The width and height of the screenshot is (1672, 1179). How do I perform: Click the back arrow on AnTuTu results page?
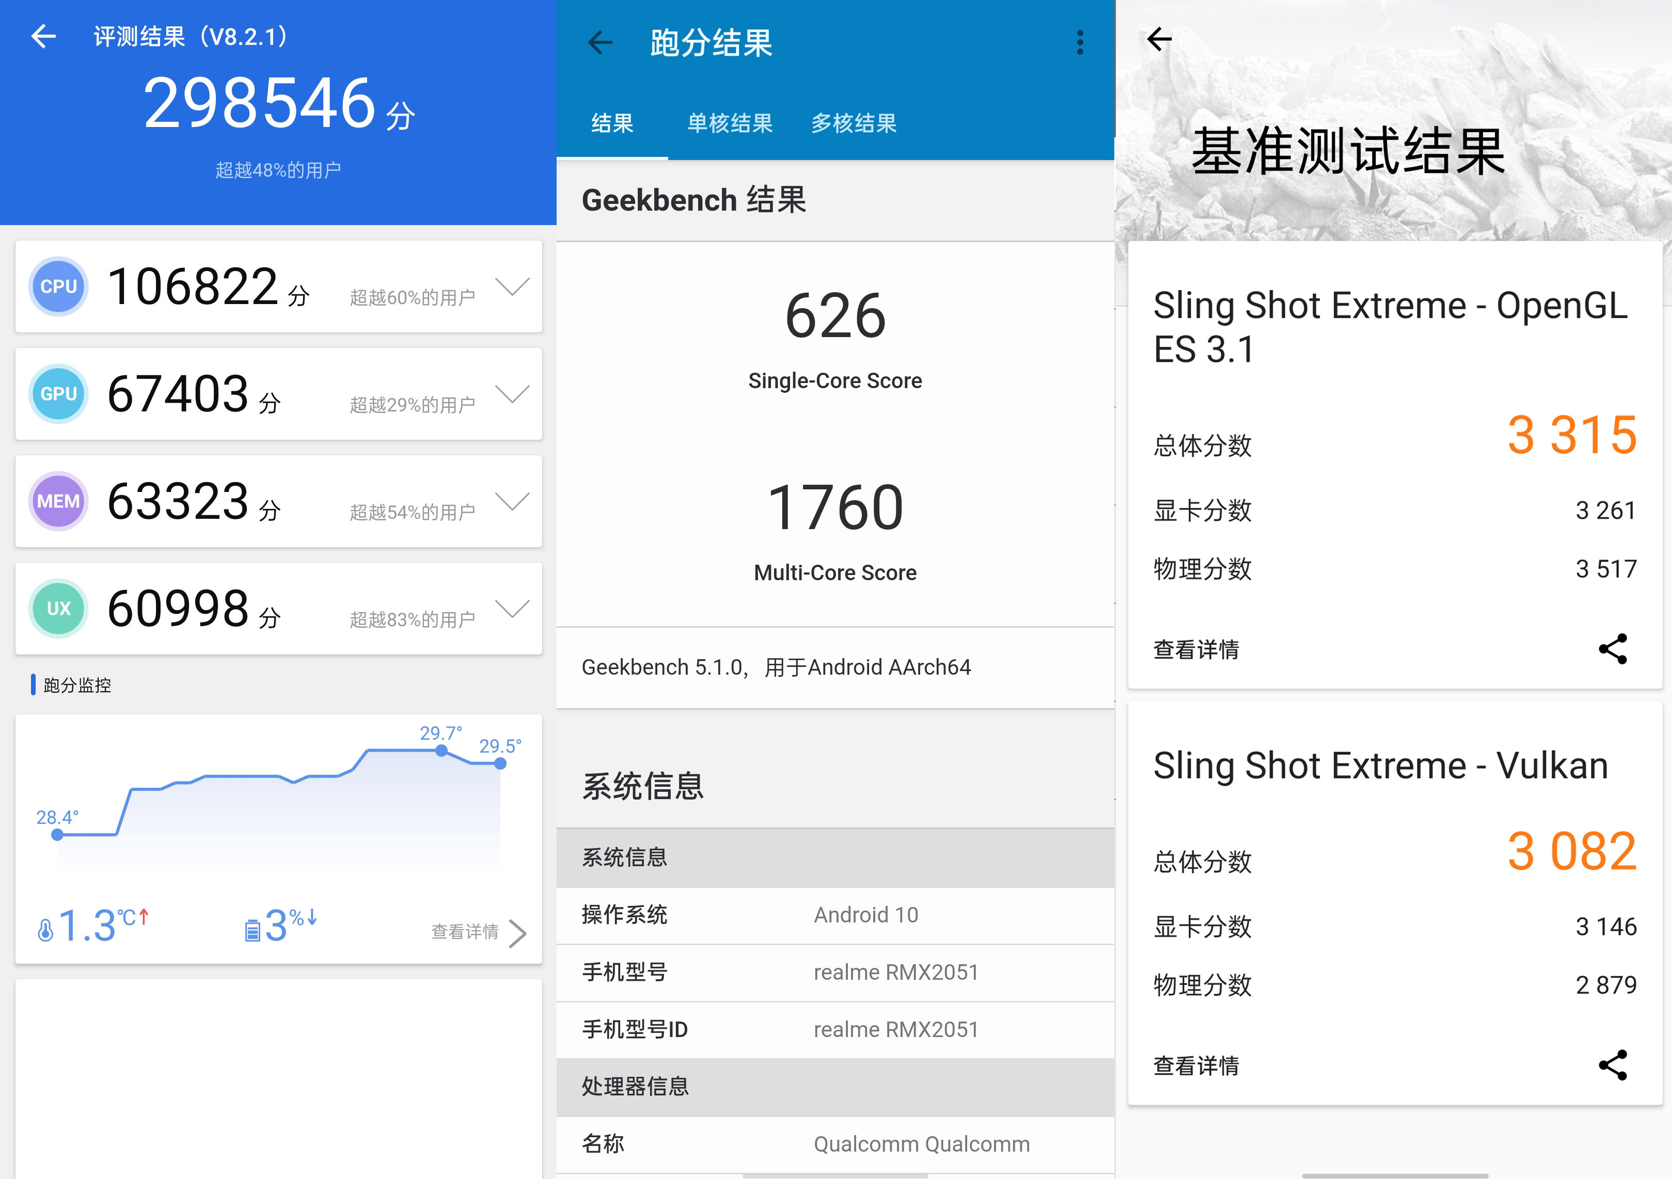point(44,36)
